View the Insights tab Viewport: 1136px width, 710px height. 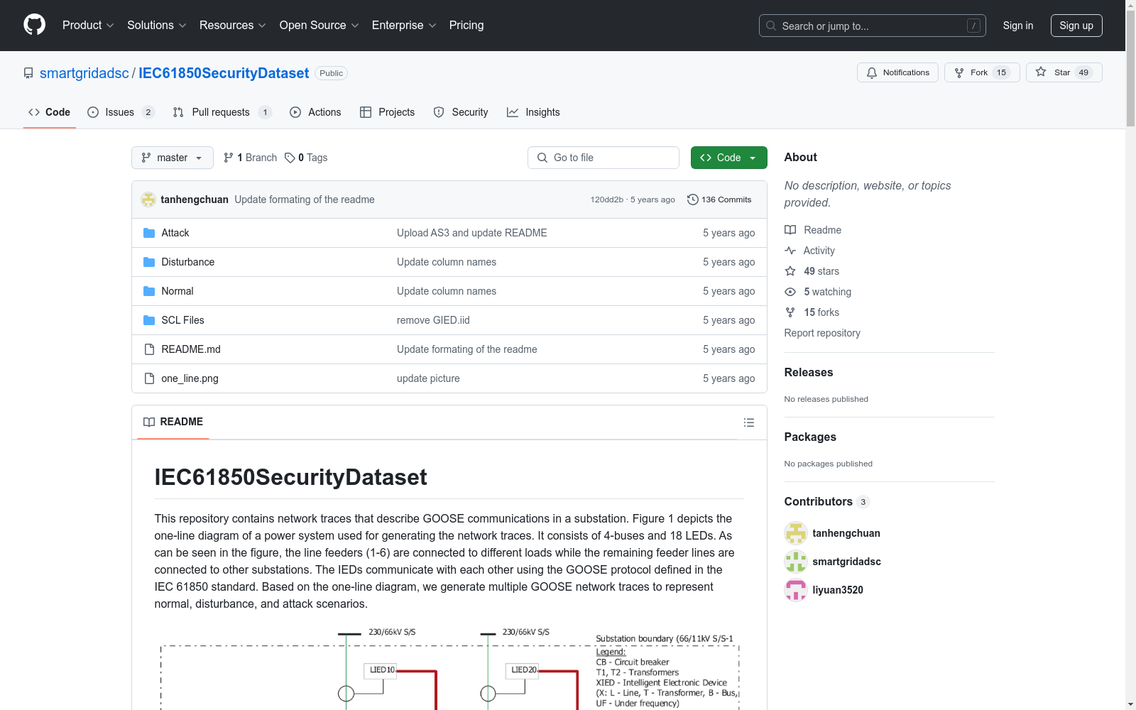coord(533,112)
